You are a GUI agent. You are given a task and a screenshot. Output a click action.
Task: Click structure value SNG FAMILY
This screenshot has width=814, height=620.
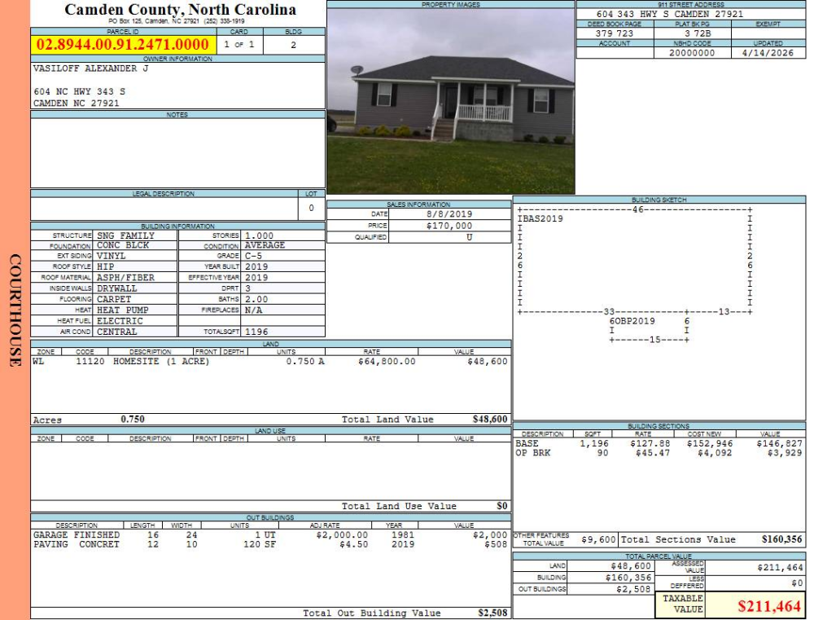pyautogui.click(x=125, y=235)
